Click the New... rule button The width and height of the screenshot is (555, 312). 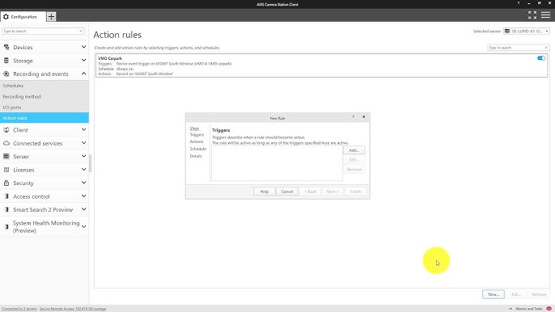point(494,294)
